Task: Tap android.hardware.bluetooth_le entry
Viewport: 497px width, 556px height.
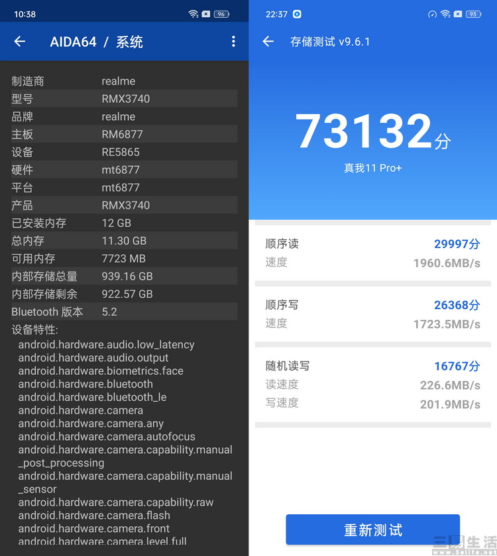Action: [x=92, y=397]
